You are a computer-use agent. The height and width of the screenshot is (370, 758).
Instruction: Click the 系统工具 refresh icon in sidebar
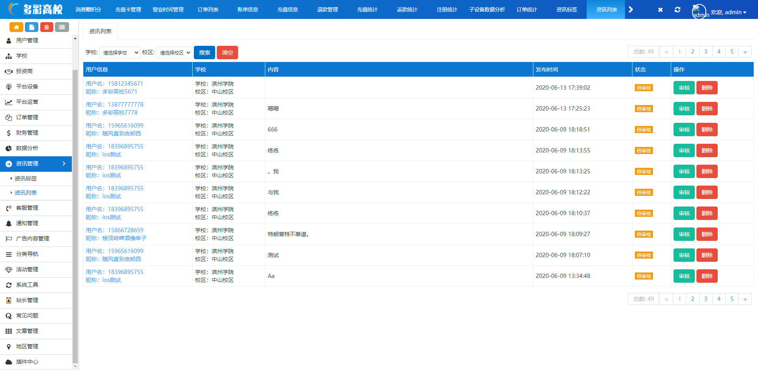point(9,285)
